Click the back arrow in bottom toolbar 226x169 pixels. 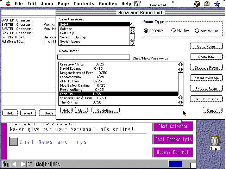(x=14, y=164)
